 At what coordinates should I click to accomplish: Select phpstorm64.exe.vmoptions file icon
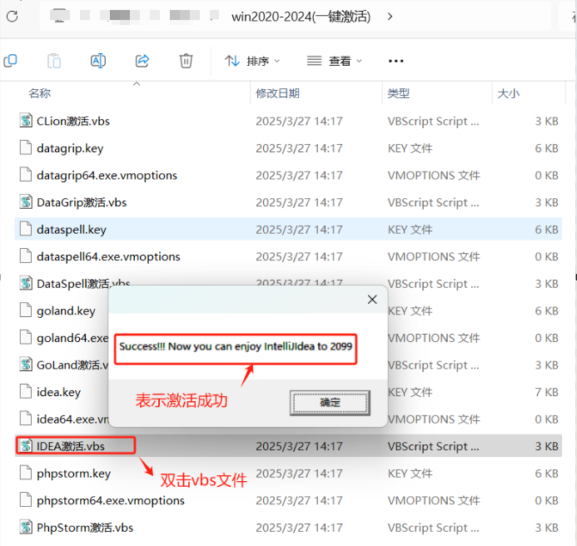point(26,500)
